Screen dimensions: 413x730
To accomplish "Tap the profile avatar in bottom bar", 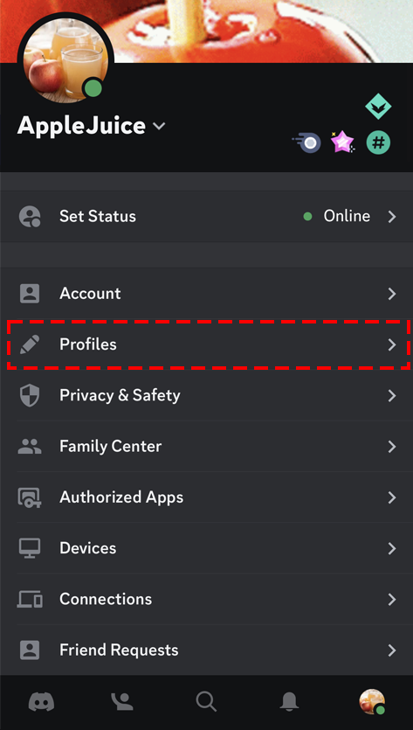I will click(372, 702).
